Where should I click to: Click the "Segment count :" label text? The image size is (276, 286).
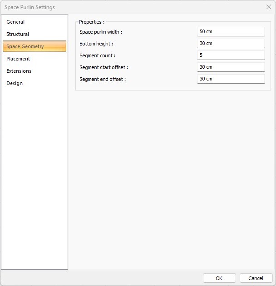[97, 55]
